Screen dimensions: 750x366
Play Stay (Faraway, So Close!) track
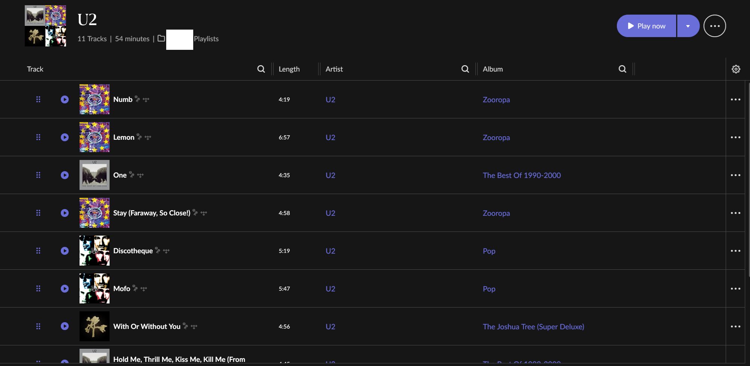pyautogui.click(x=65, y=213)
